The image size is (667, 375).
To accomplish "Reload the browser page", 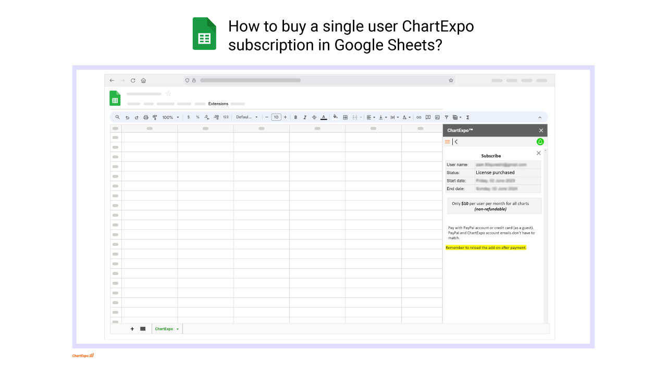I will pos(133,80).
